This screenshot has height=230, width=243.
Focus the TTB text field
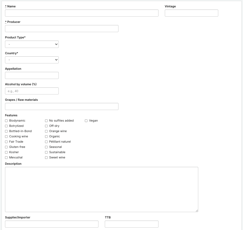(x=131, y=224)
